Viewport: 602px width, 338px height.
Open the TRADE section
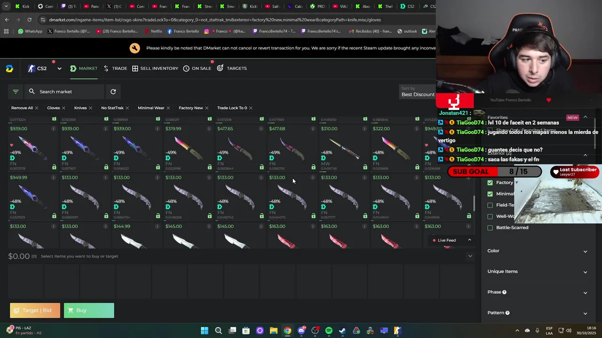[115, 68]
